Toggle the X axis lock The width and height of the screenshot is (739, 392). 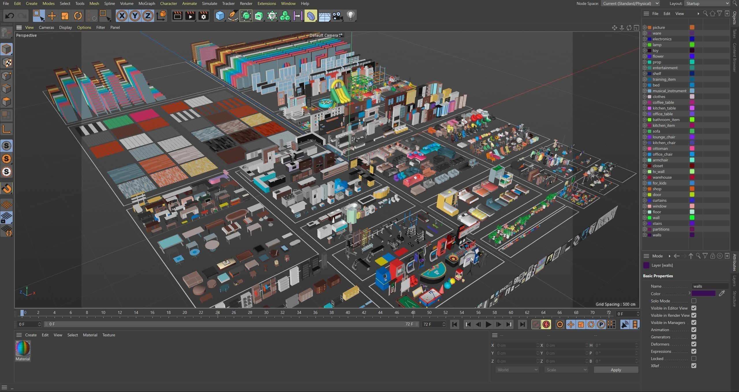[x=122, y=16]
